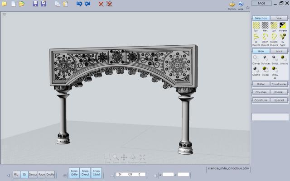Switch to the Face front view

pyautogui.click(x=42, y=174)
